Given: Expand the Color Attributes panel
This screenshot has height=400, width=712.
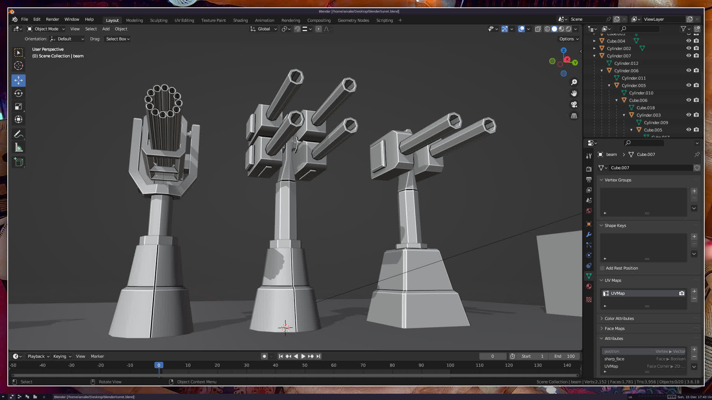Looking at the screenshot, I should click(619, 319).
